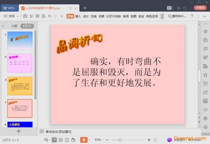Image resolution: width=210 pixels, height=144 pixels.
Task: Click the zoom slider handle
Action: pos(120,140)
